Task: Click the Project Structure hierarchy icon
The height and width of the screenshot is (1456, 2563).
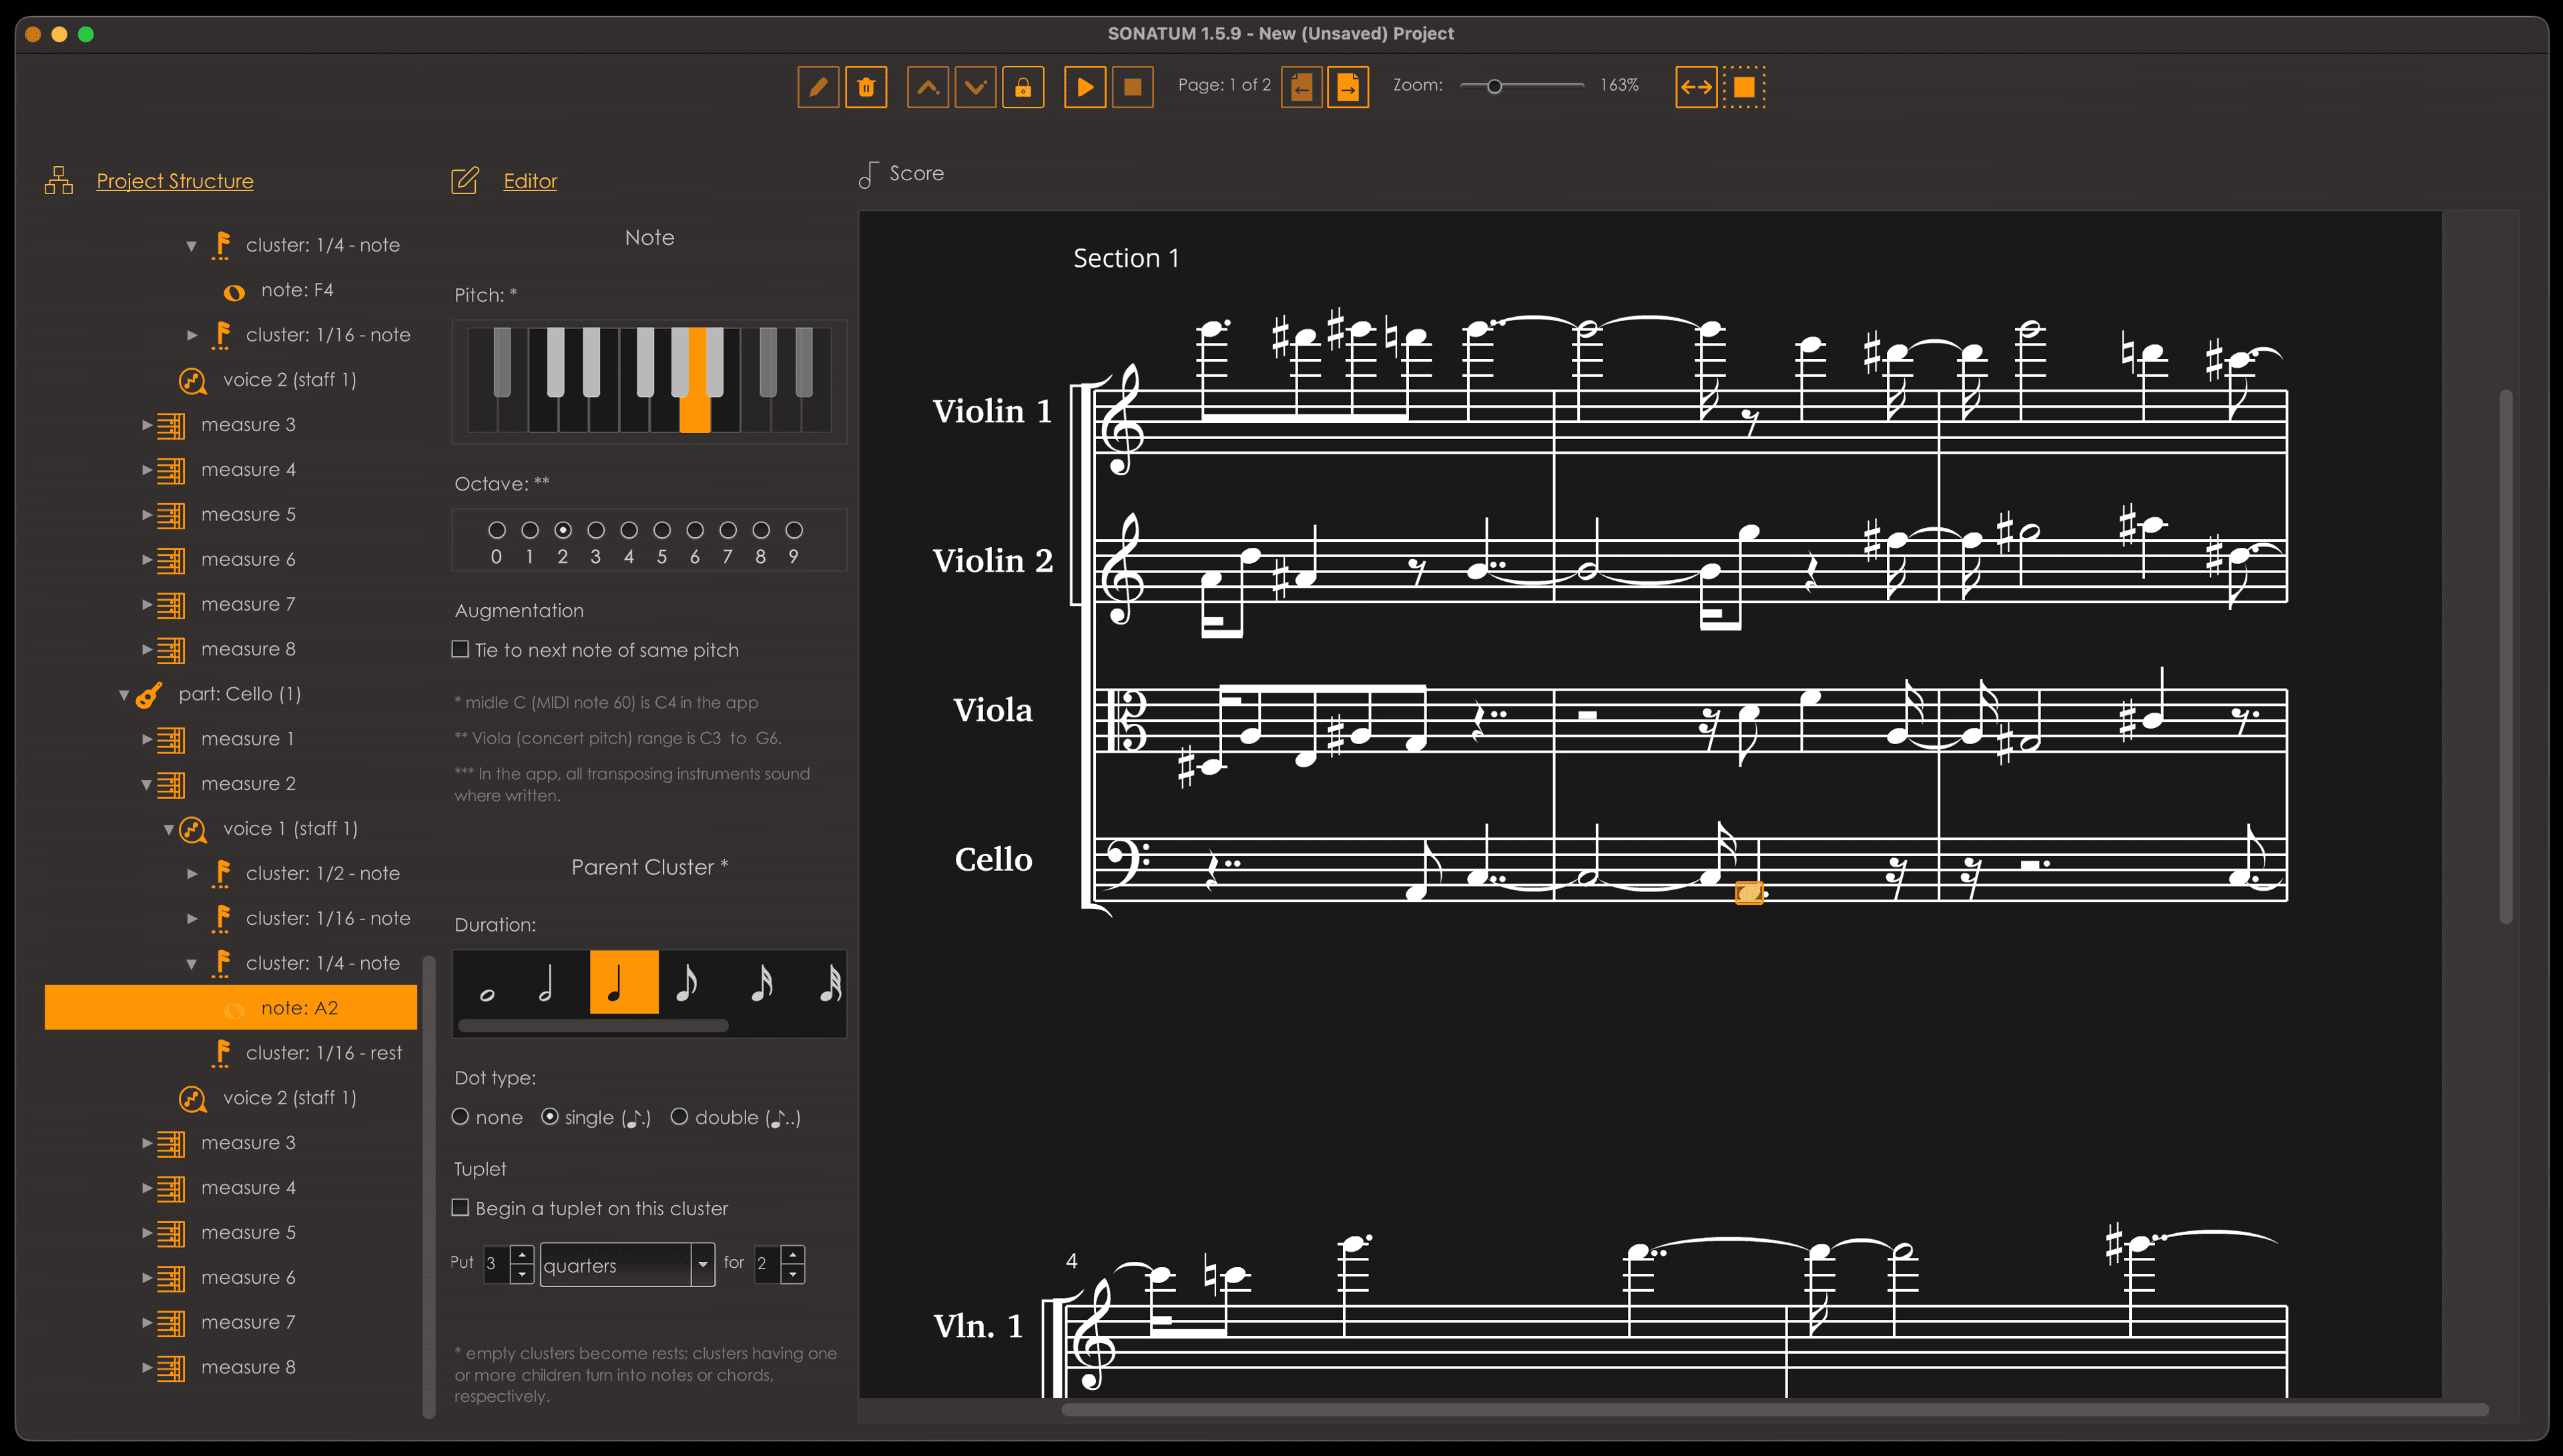Action: click(x=59, y=180)
